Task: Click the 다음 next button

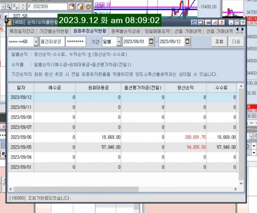Action: pos(236,42)
